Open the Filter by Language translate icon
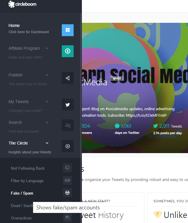This screenshot has width=188, height=223. point(67,180)
